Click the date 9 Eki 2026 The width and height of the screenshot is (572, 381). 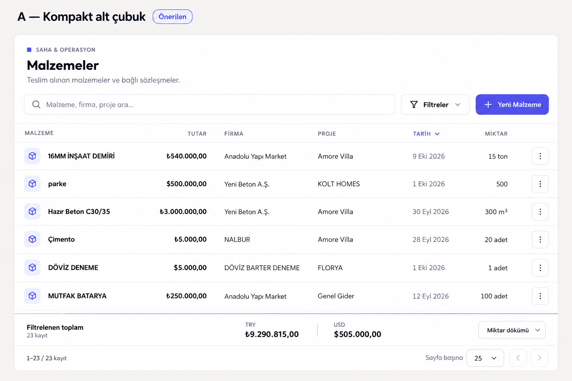(429, 156)
